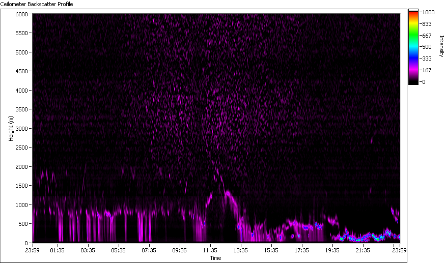The height and width of the screenshot is (263, 446).
Task: Click the 01:35 time tick label
Action: [58, 250]
